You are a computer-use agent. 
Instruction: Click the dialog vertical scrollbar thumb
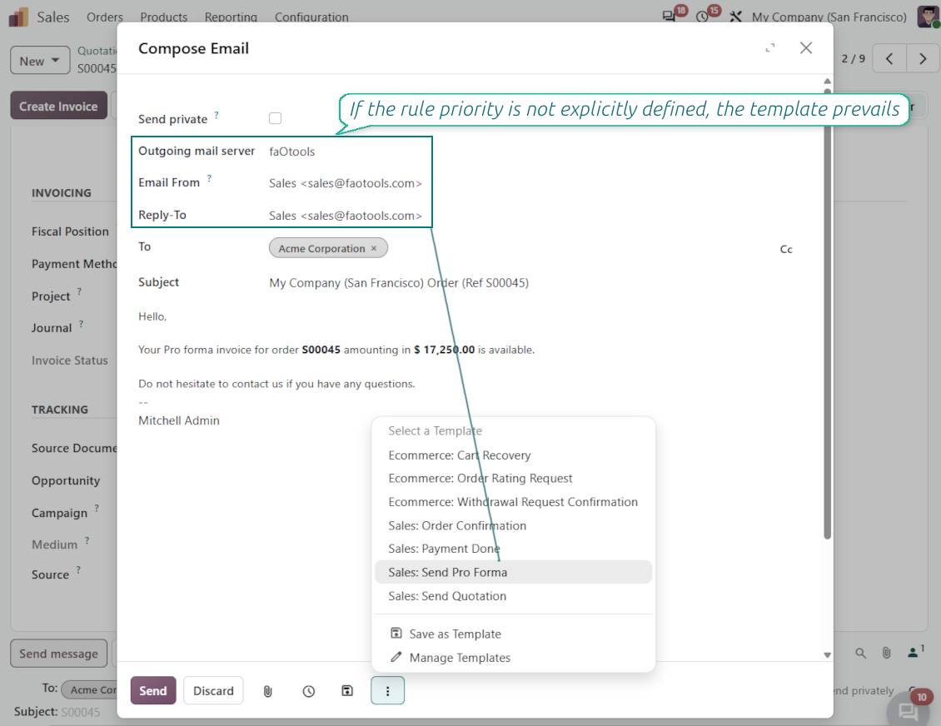[x=827, y=315]
